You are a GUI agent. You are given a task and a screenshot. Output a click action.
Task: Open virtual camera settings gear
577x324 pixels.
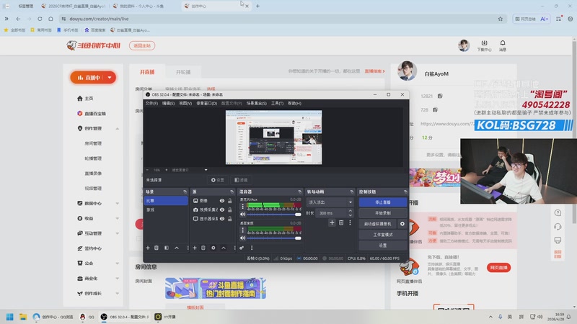pyautogui.click(x=402, y=224)
